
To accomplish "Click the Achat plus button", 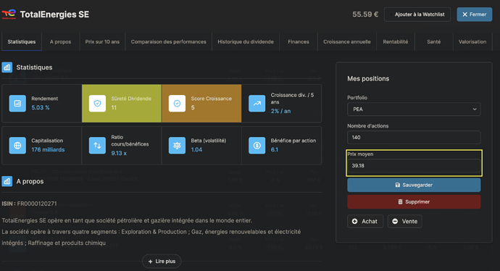I will (365, 221).
